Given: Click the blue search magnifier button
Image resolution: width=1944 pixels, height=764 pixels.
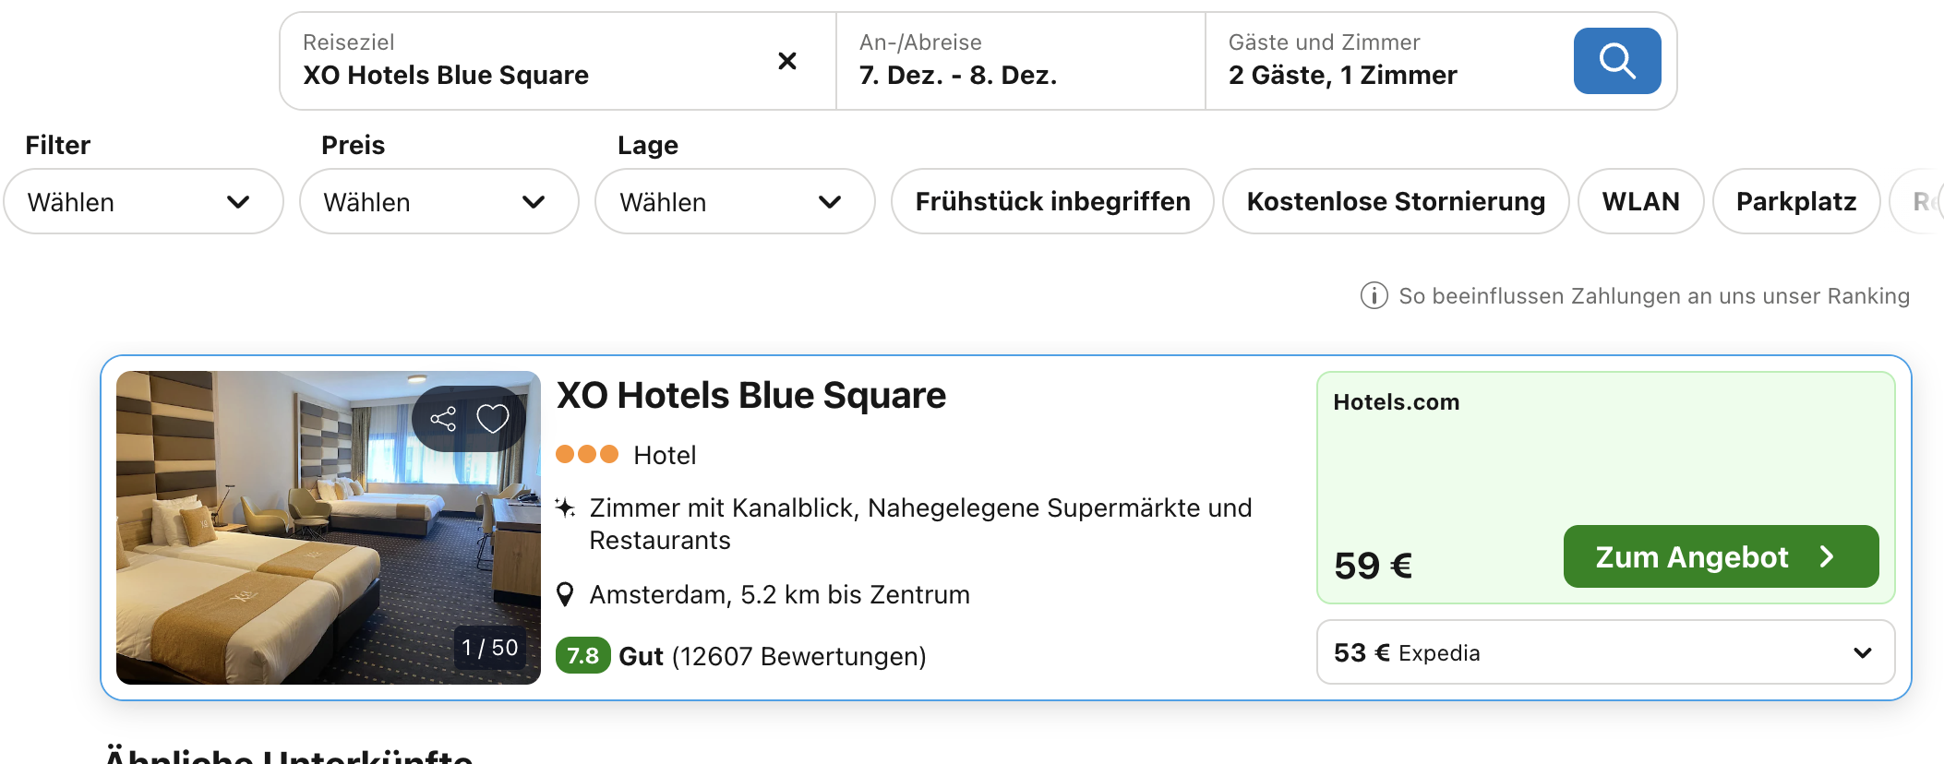Looking at the screenshot, I should coord(1616,61).
